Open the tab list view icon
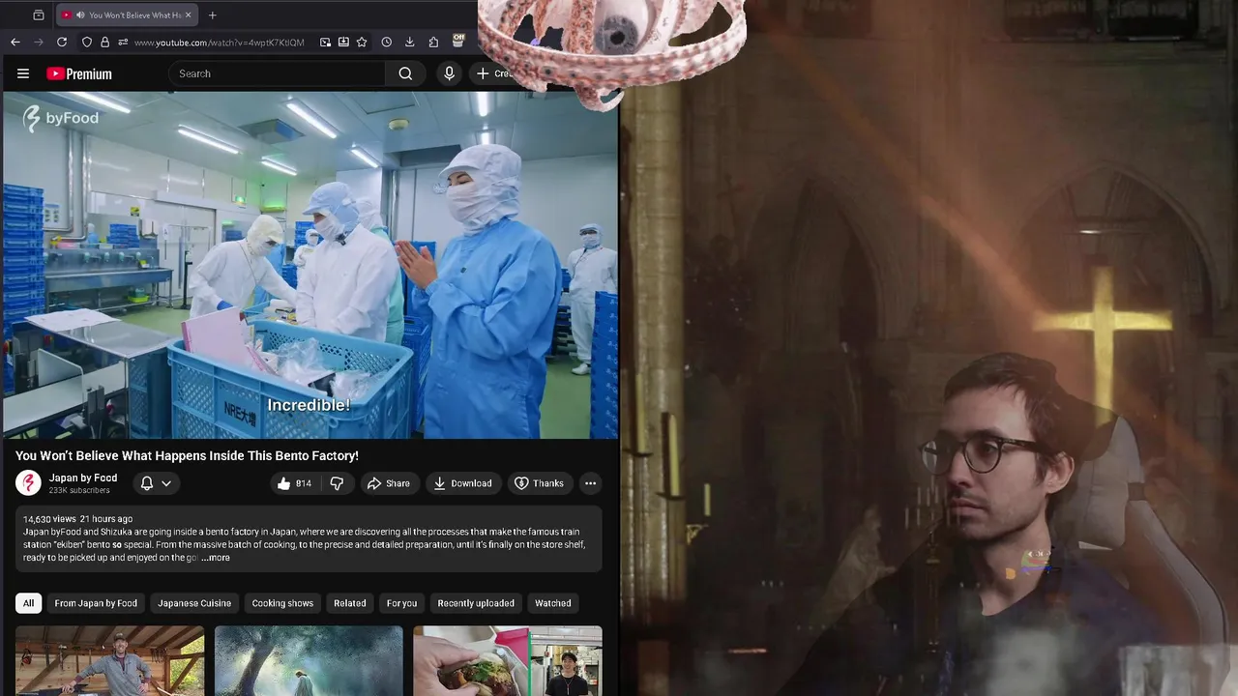This screenshot has height=696, width=1238. pyautogui.click(x=39, y=15)
